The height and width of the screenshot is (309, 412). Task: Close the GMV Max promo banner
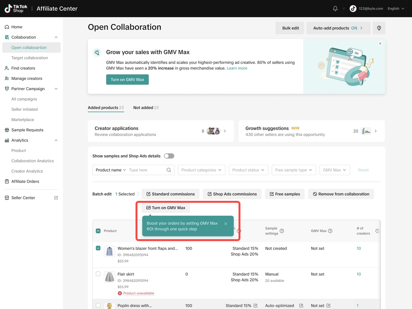point(380,43)
